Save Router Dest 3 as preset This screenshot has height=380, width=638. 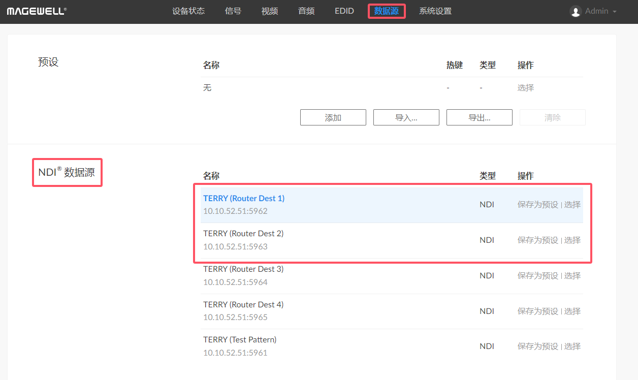(x=538, y=276)
